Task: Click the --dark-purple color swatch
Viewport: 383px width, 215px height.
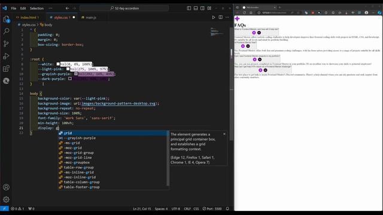Action: pos(70,79)
